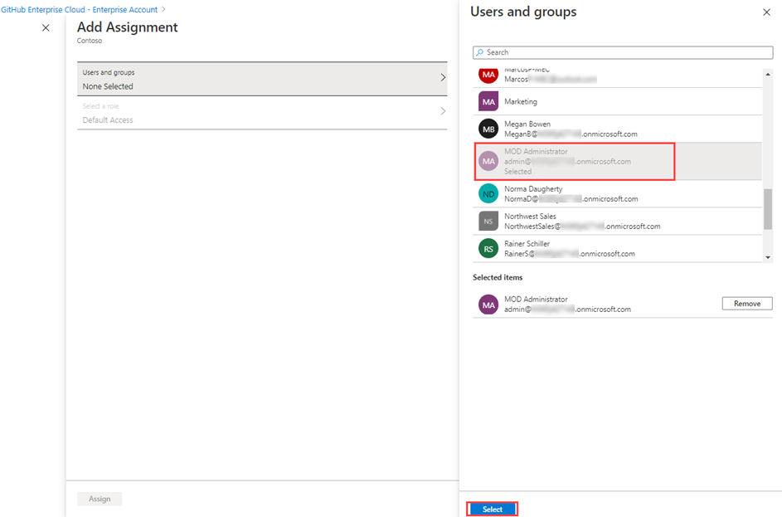
Task: Click into the Search input field
Action: tap(622, 52)
